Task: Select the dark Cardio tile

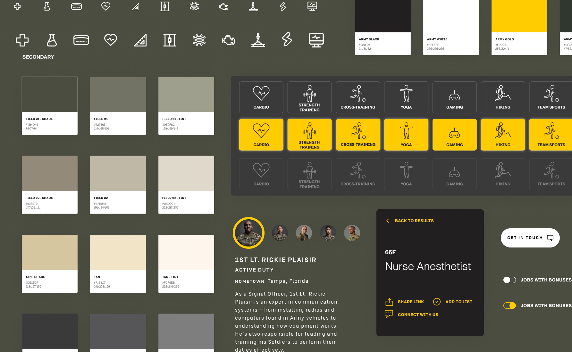Action: click(261, 97)
